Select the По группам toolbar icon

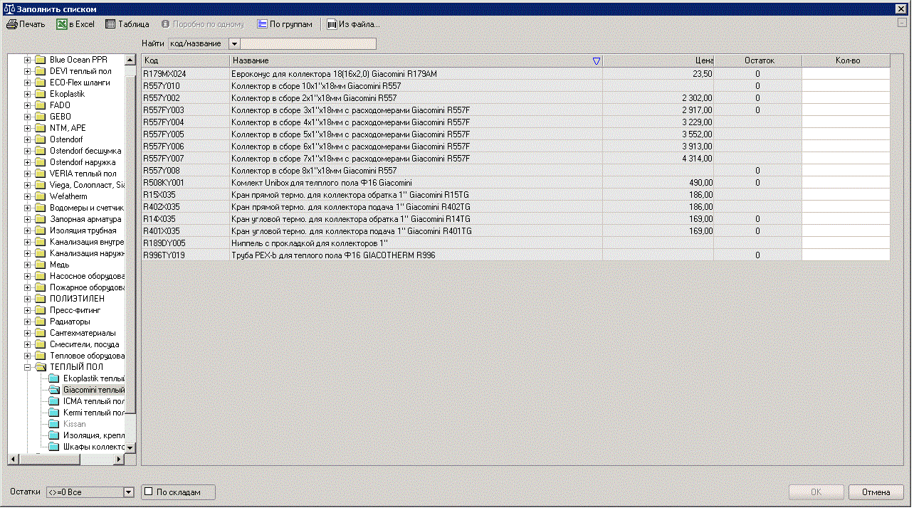coord(262,24)
